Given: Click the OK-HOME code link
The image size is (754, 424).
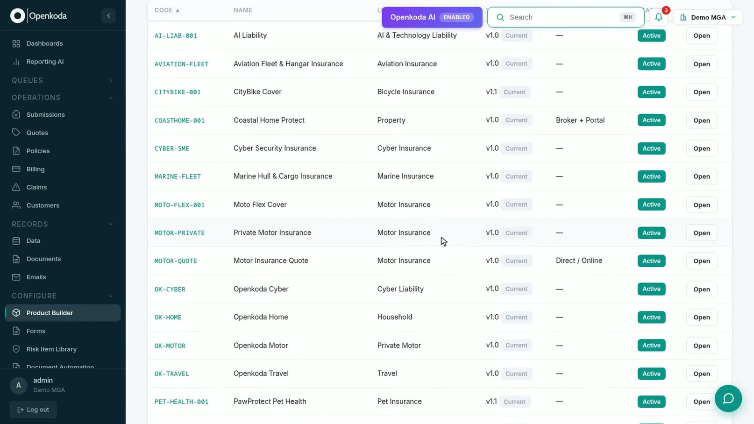Looking at the screenshot, I should point(168,318).
